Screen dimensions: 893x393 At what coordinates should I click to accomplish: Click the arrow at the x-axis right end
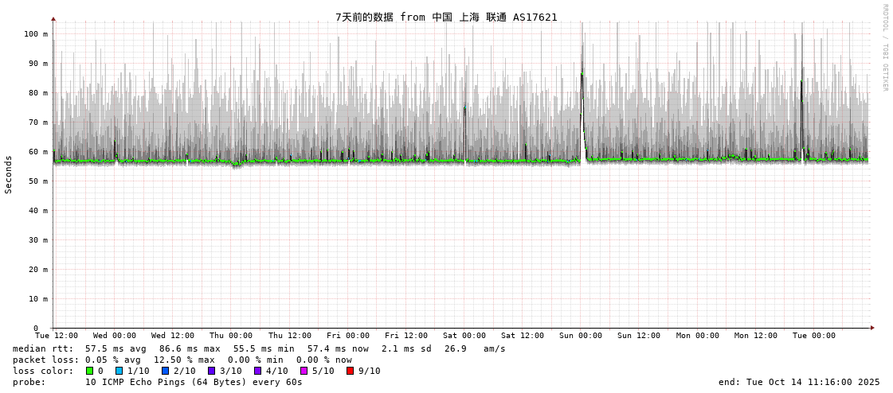click(x=872, y=328)
